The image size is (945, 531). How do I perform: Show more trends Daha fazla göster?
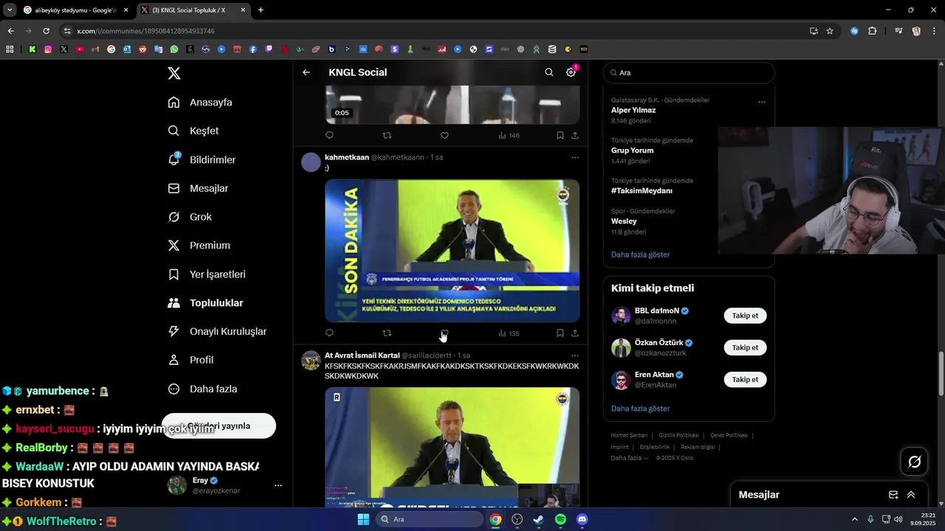pos(640,254)
